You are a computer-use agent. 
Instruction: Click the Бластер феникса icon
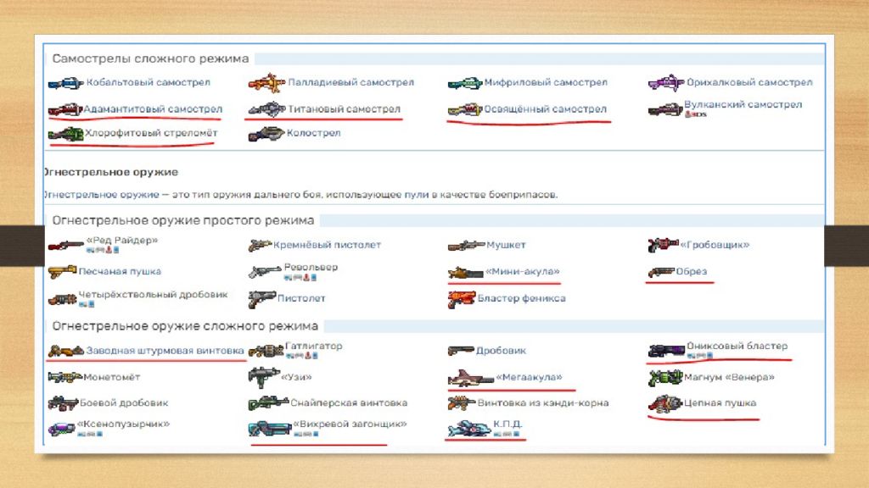click(x=462, y=299)
